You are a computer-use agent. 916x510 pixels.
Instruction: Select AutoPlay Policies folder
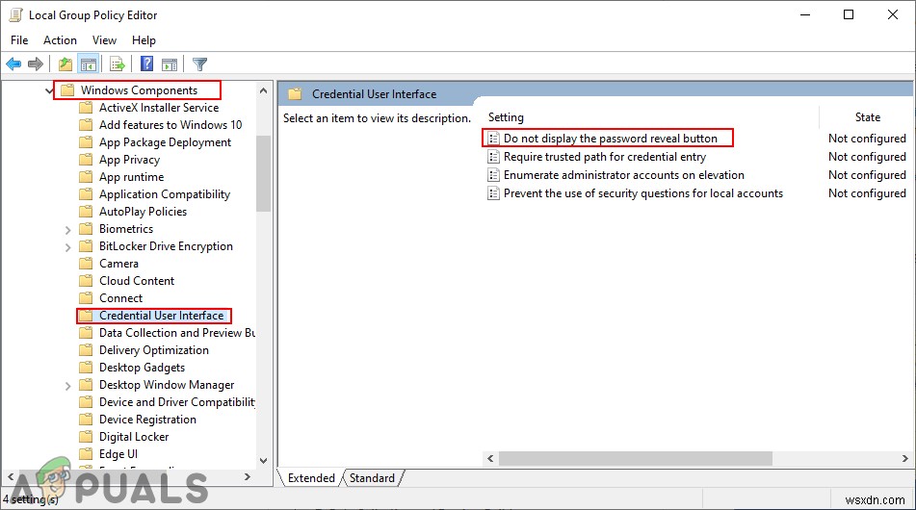143,212
